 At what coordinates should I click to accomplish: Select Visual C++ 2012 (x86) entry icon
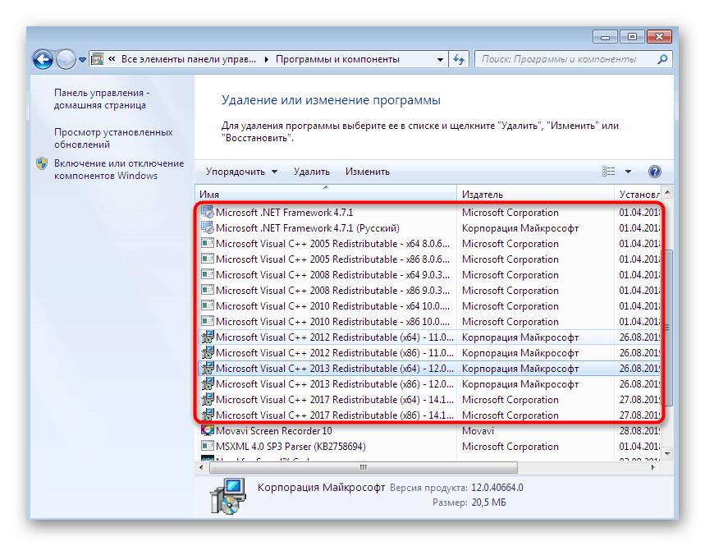(208, 352)
